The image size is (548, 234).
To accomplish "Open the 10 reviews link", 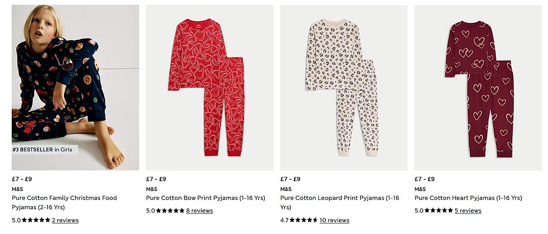I will 334,220.
